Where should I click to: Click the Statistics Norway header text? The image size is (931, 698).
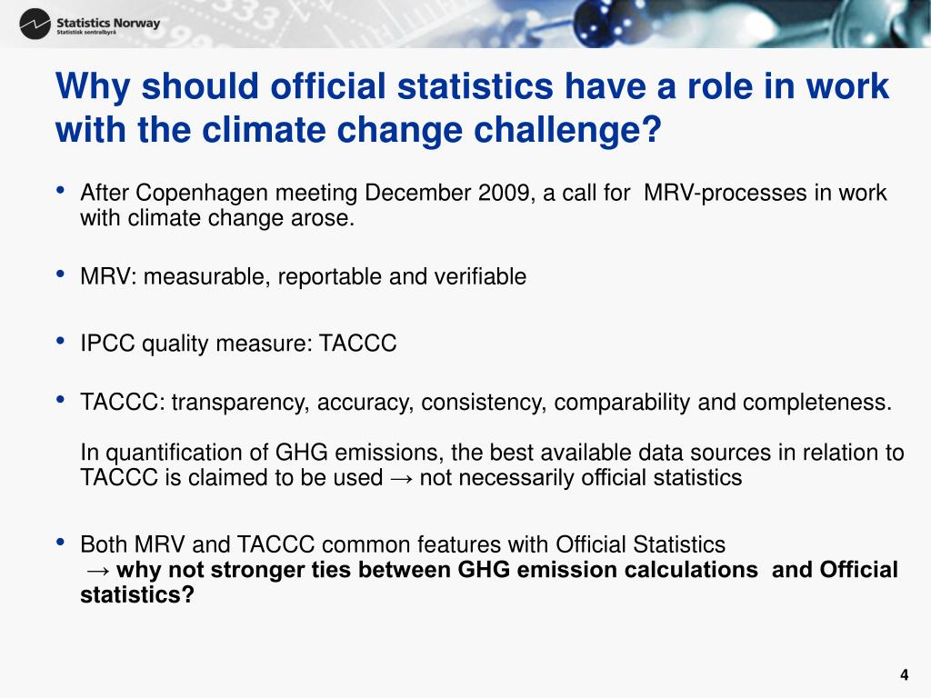pos(108,23)
